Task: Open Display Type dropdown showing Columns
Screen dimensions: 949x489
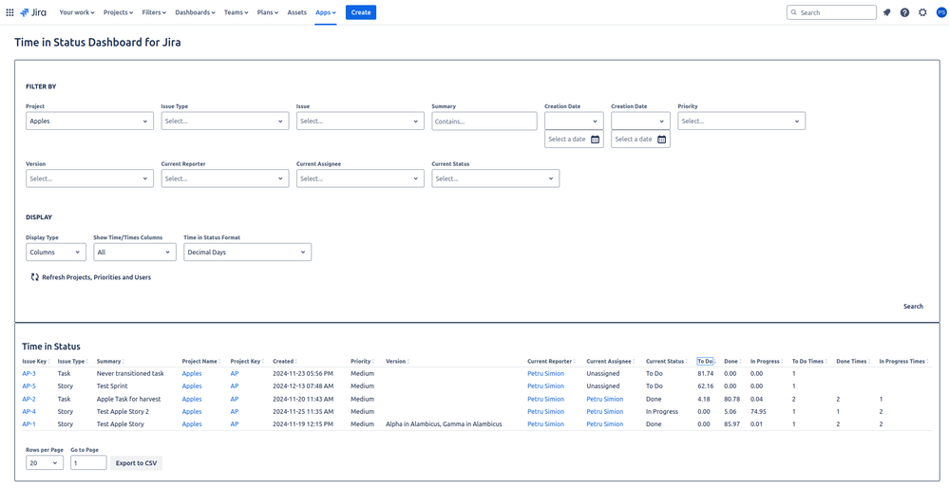Action: pos(56,253)
